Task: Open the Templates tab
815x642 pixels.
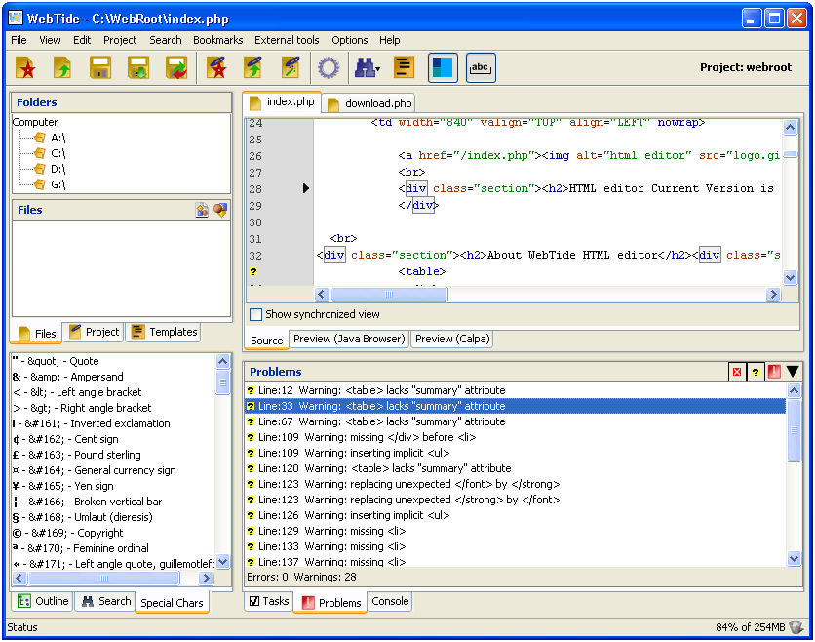Action: (164, 332)
